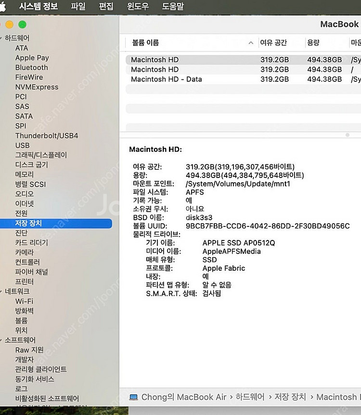Select 파이버 채널 in the sidebar
Image resolution: width=361 pixels, height=415 pixels.
(31, 272)
